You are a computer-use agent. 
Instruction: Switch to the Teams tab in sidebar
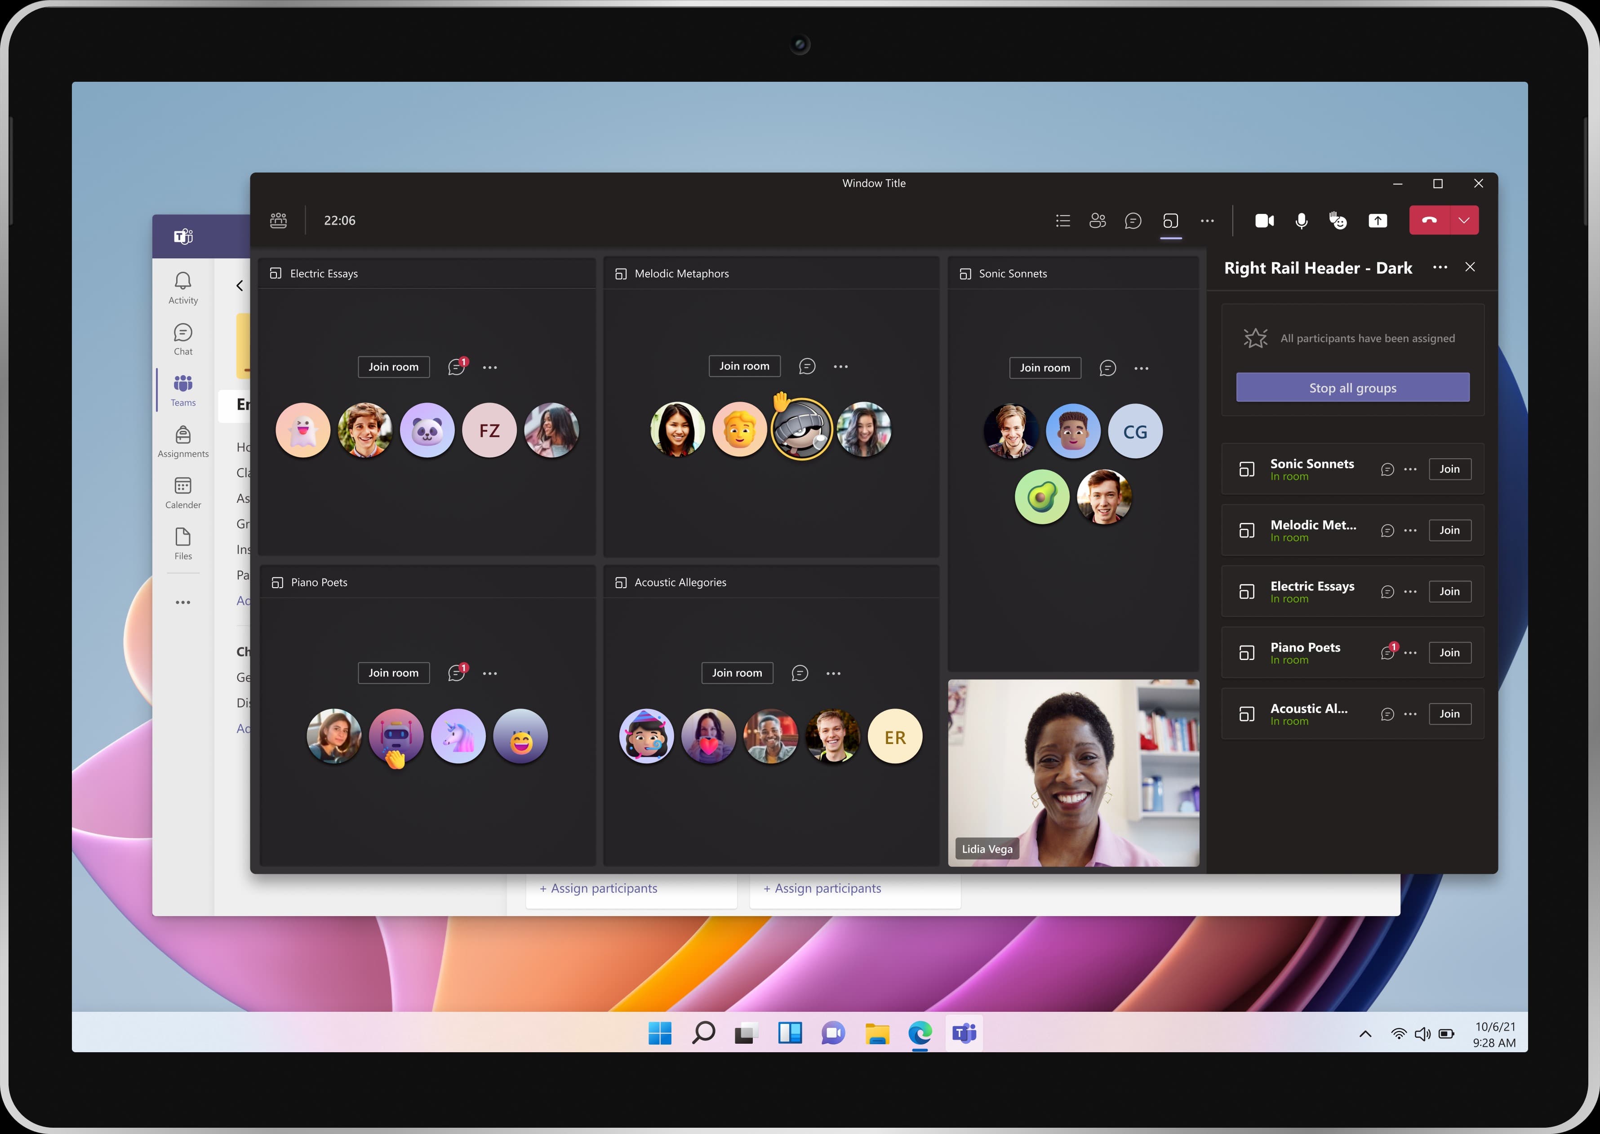coord(182,390)
